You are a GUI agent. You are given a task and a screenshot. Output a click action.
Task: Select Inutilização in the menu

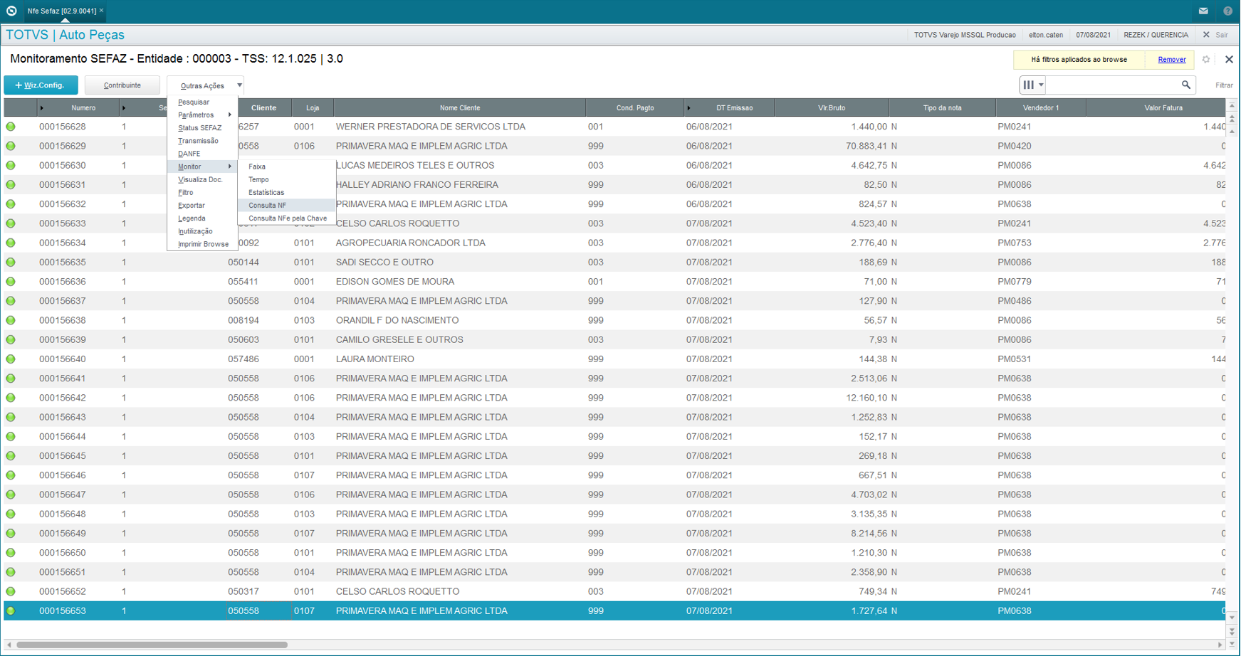coord(203,231)
